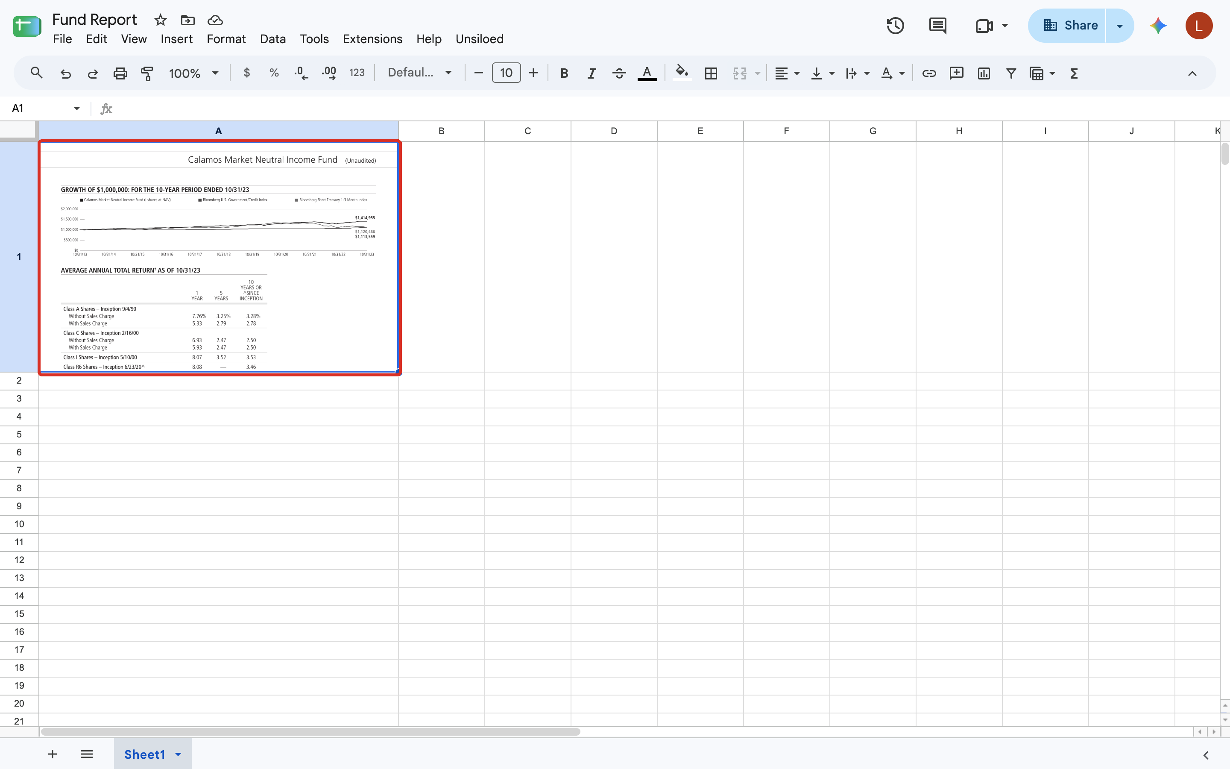
Task: Open the Tools menu
Action: pos(314,39)
